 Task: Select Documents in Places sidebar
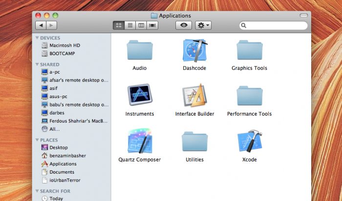[62, 172]
